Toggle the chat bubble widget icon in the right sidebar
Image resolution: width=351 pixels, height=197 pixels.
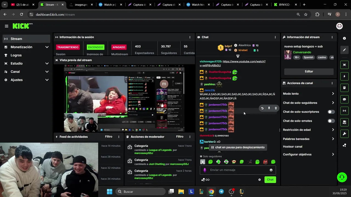click(344, 99)
